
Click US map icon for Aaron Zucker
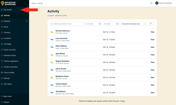pyautogui.click(x=52, y=70)
